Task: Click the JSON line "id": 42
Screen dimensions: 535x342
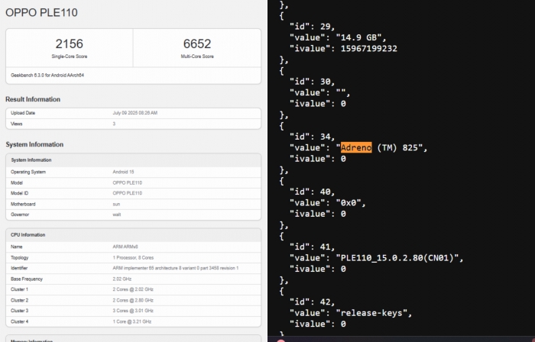Action: [x=312, y=302]
